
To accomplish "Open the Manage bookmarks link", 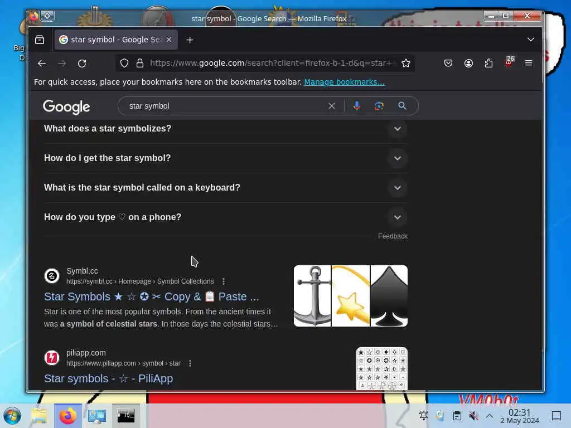I will click(x=344, y=82).
